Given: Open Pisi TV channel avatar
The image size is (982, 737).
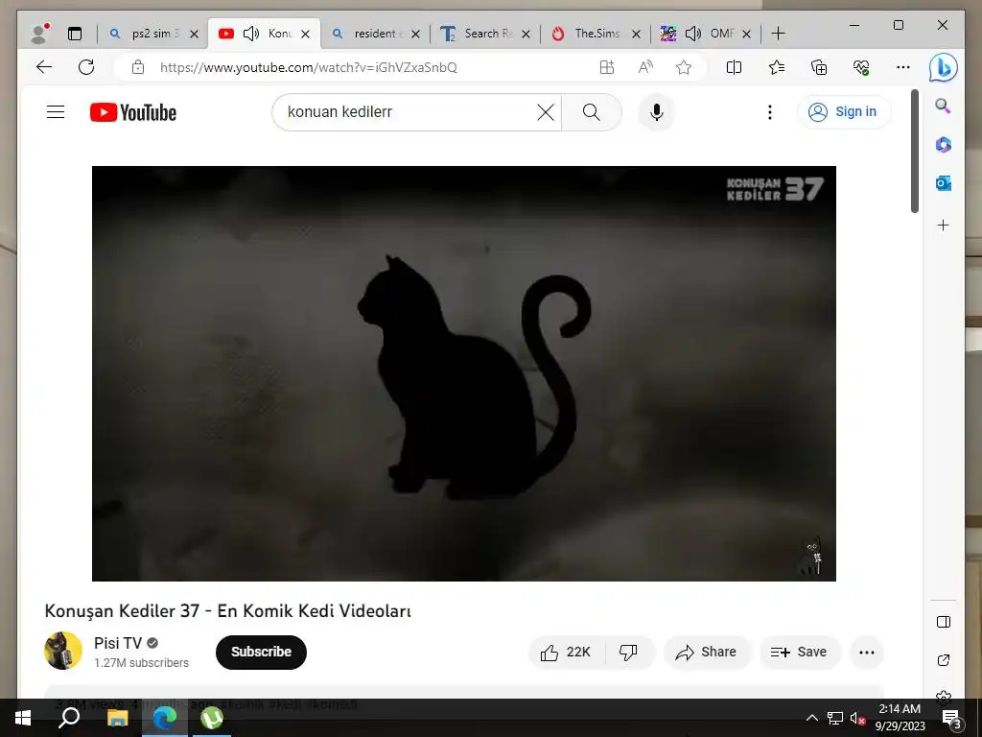Looking at the screenshot, I should pyautogui.click(x=63, y=651).
